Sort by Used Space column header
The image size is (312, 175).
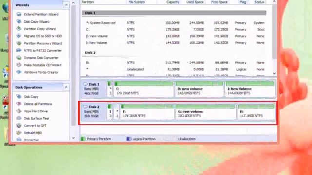click(195, 2)
